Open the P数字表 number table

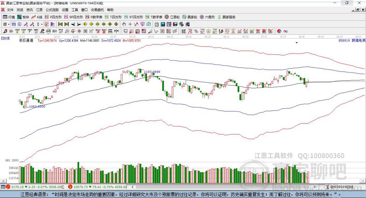(x=94, y=17)
